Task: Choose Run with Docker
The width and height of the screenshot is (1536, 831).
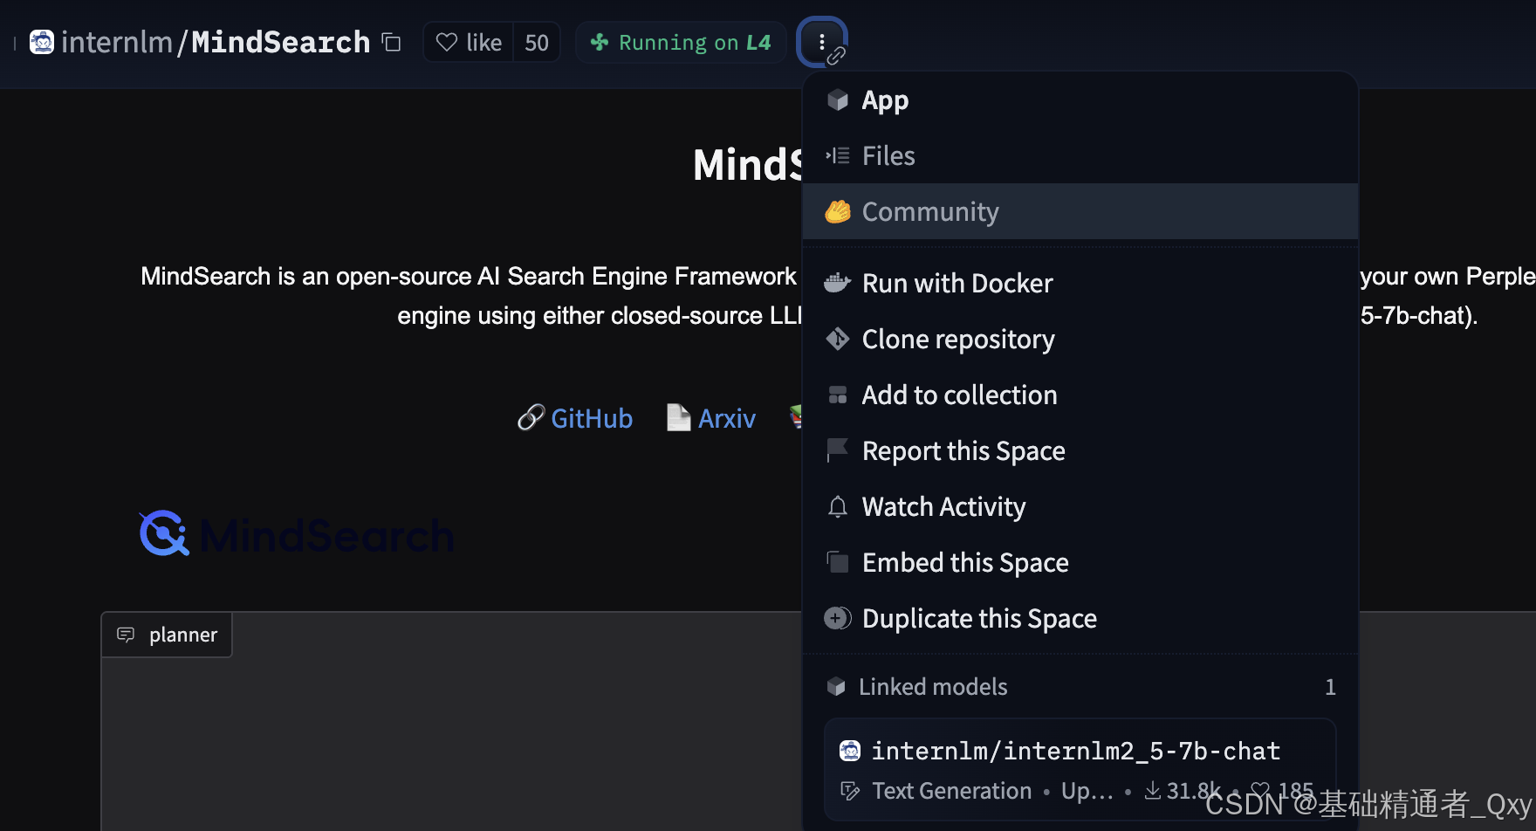Action: [x=1080, y=283]
